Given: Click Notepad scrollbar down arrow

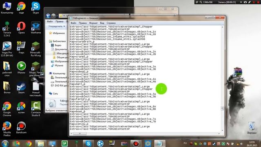Looking at the screenshot, I should [x=222, y=130].
